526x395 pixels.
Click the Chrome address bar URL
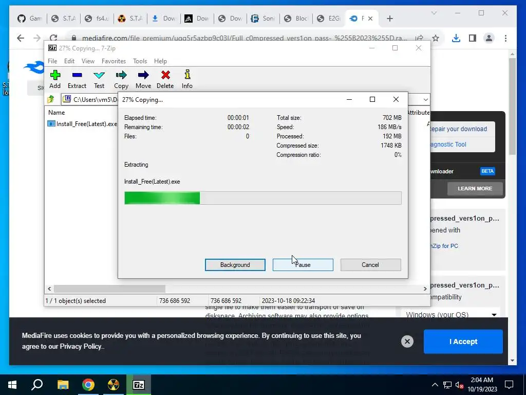click(245, 38)
